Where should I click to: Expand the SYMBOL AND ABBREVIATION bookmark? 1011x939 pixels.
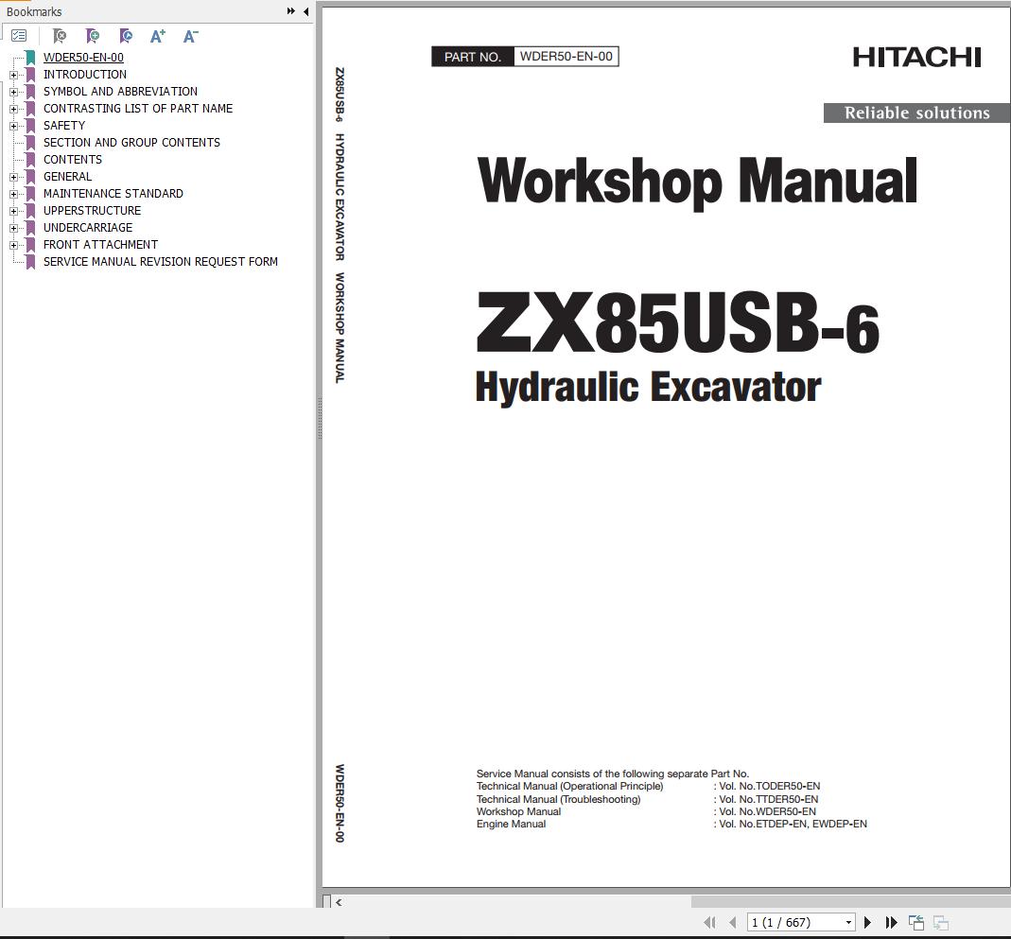(13, 92)
